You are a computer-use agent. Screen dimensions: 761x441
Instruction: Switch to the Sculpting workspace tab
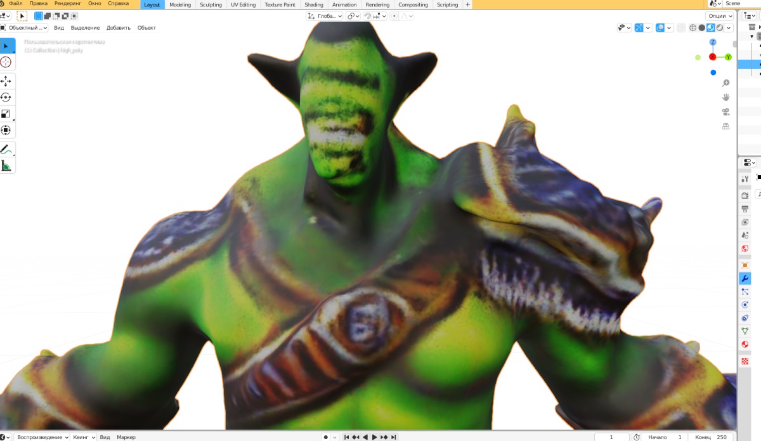point(211,4)
